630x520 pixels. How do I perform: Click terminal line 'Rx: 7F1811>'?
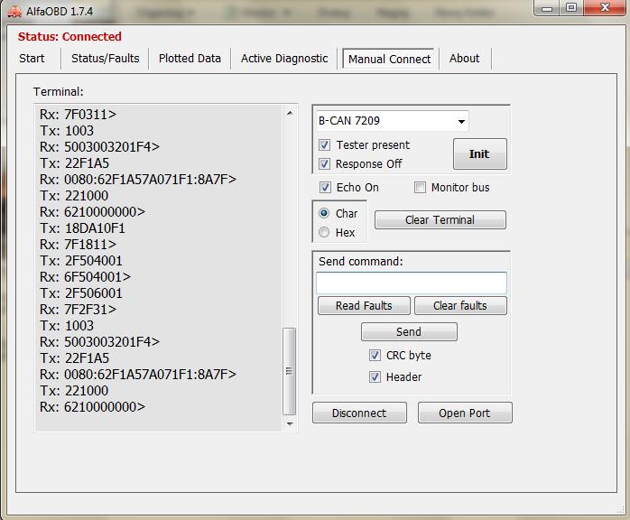coord(78,245)
